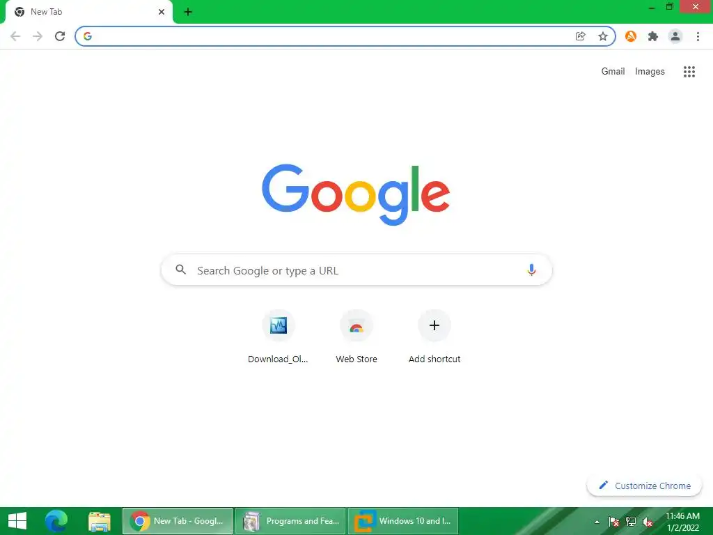Open the Google apps grid
Viewport: 713px width, 535px height.
(x=689, y=72)
